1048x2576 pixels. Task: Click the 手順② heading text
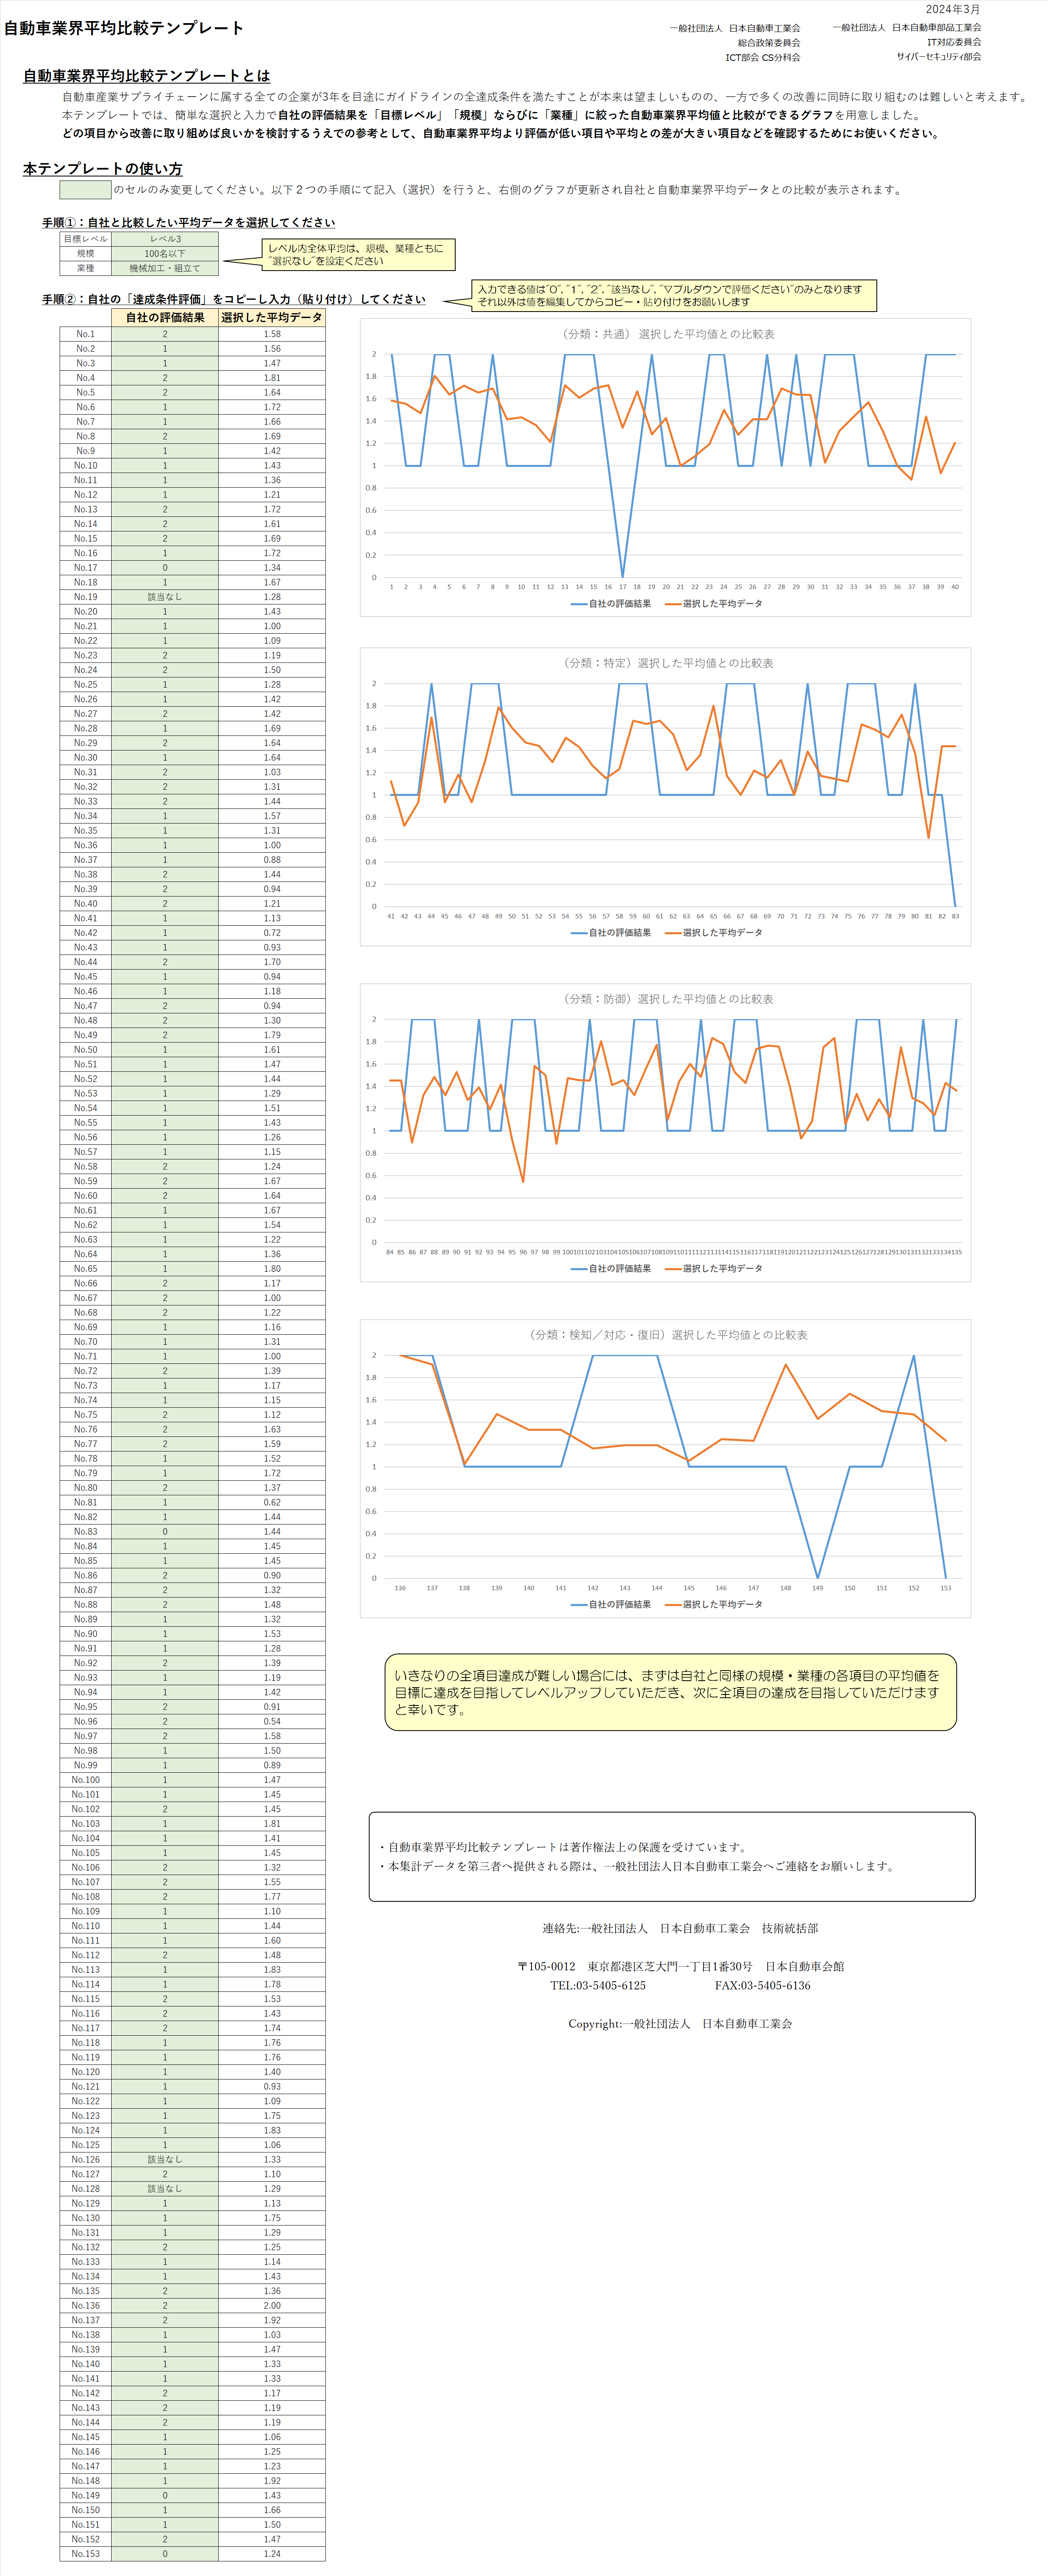234,299
